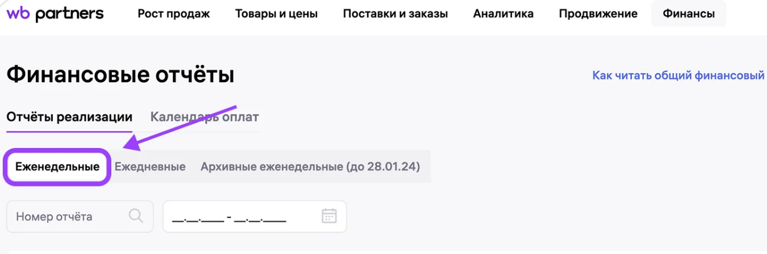Select the Еженедельные report toggle

click(x=57, y=167)
